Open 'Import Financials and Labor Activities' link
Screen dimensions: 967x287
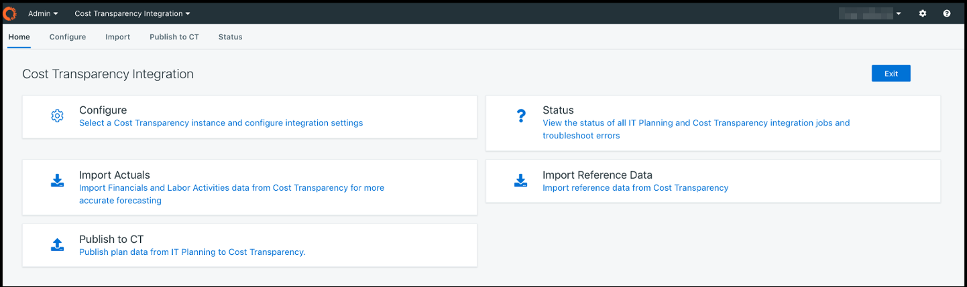point(231,194)
